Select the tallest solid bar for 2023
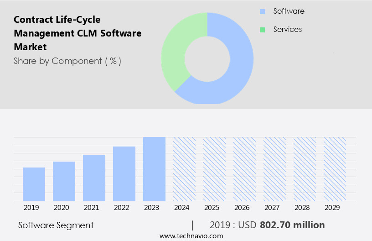 (x=154, y=169)
